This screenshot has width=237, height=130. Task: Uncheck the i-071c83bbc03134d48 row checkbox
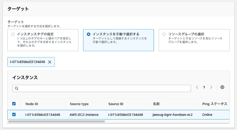coord(14,114)
